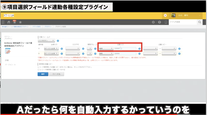Viewport: 207px width, 115px height.
Task: Click the 10000 auto-input value field
Action: (125, 48)
